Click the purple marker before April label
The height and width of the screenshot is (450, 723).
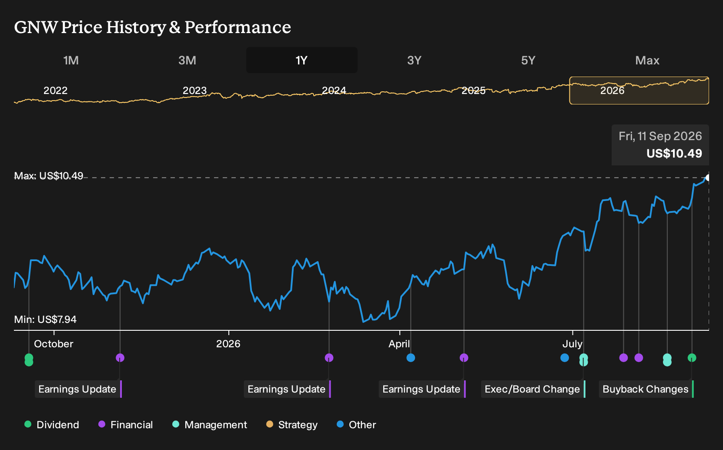click(x=329, y=358)
